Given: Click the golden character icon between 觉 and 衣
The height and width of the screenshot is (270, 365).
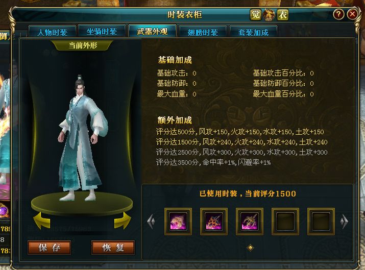Looking at the screenshot, I should click(x=269, y=15).
